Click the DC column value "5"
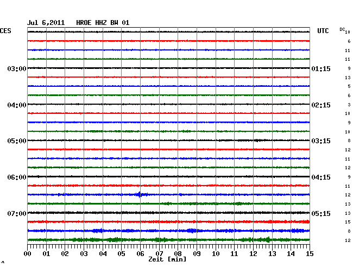The image size is (353, 268). 349,86
